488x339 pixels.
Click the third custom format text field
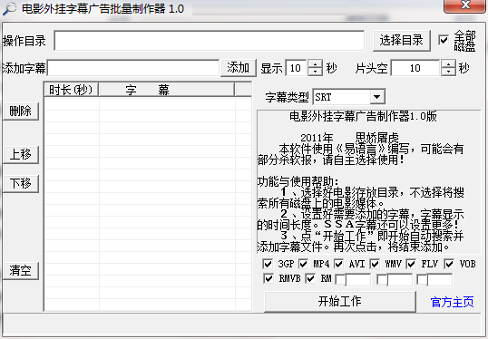[439, 279]
